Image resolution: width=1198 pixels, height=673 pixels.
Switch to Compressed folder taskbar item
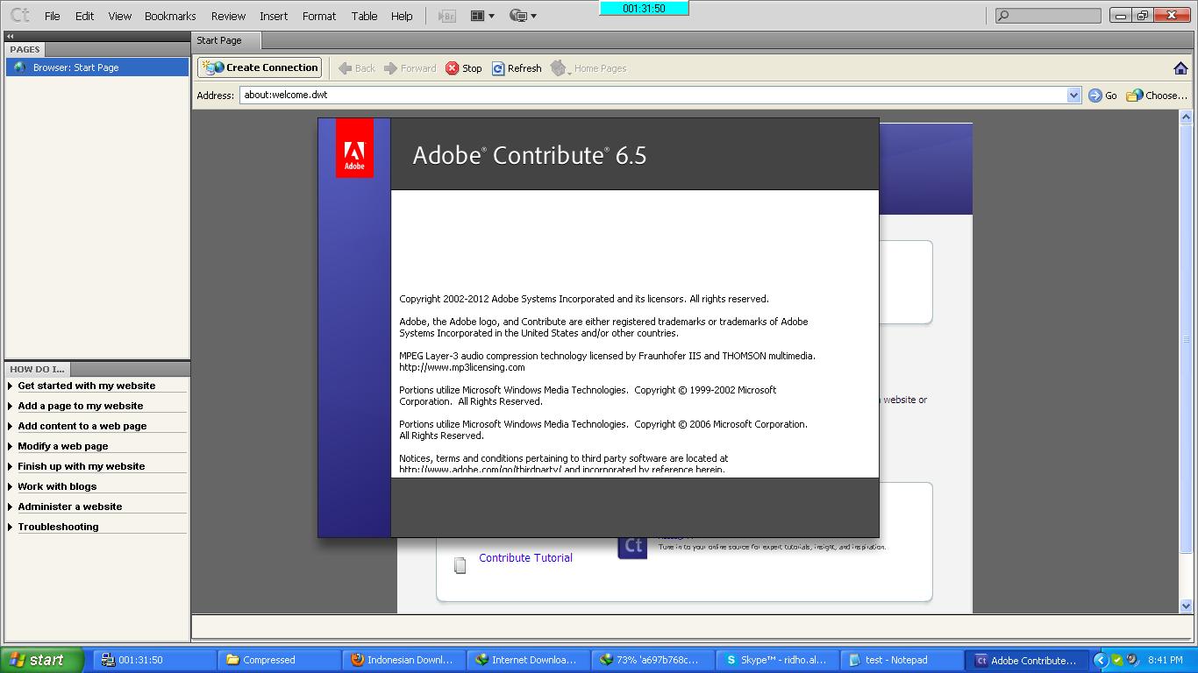[x=279, y=660]
